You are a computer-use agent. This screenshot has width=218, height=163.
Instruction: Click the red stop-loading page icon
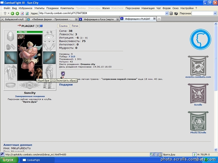22,13
